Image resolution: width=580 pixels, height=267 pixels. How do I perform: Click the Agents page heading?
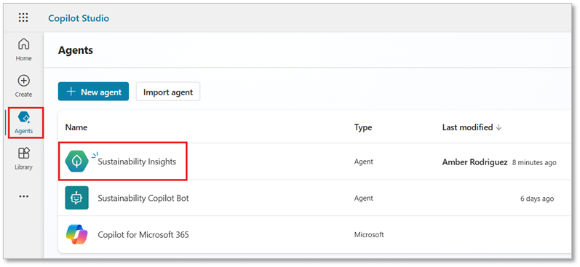click(x=76, y=50)
